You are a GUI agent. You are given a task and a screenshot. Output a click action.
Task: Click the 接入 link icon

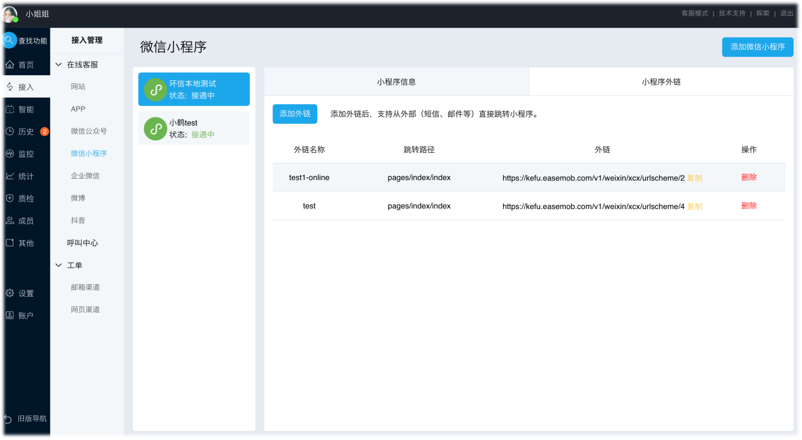pyautogui.click(x=9, y=87)
